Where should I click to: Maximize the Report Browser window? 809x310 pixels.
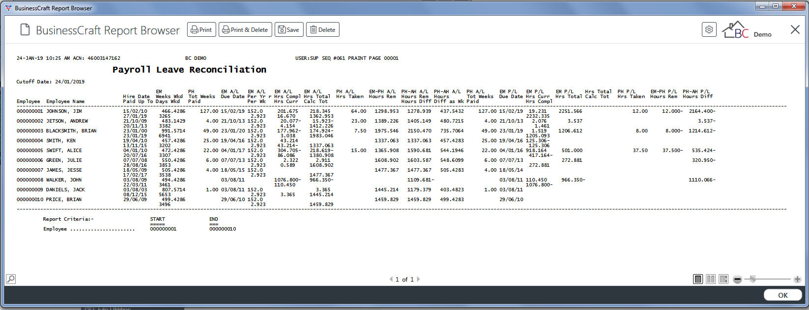pos(775,6)
